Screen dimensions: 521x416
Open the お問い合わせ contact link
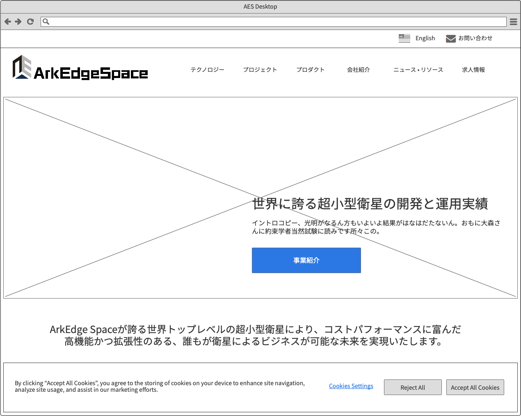click(x=475, y=38)
